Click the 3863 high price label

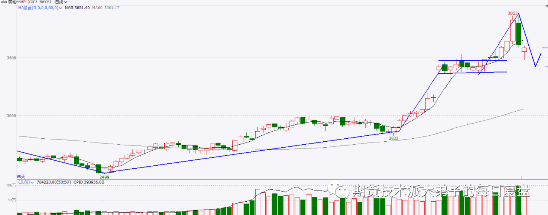[x=512, y=13]
